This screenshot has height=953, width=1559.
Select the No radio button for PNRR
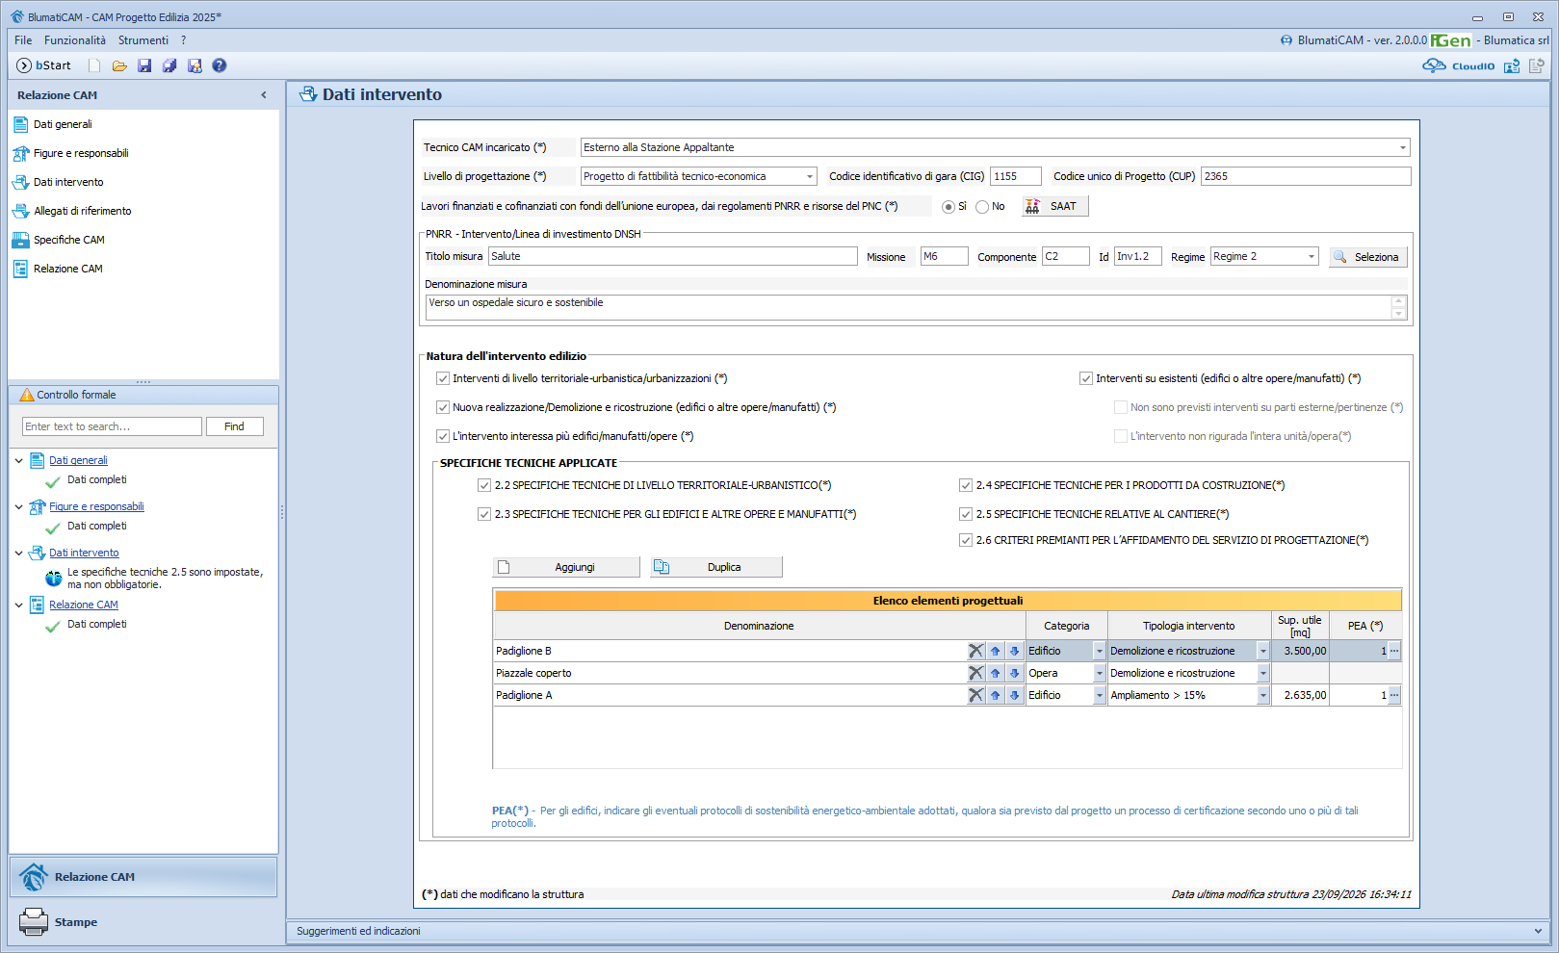tap(982, 207)
